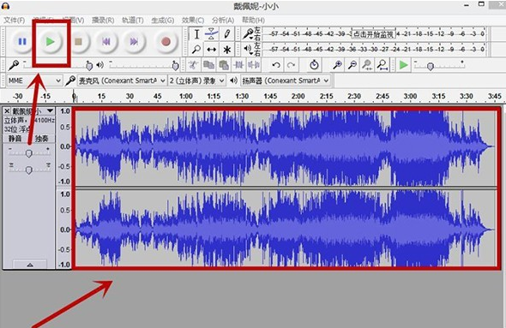Open the MME audio host dropdown
The image size is (506, 328).
coord(34,81)
